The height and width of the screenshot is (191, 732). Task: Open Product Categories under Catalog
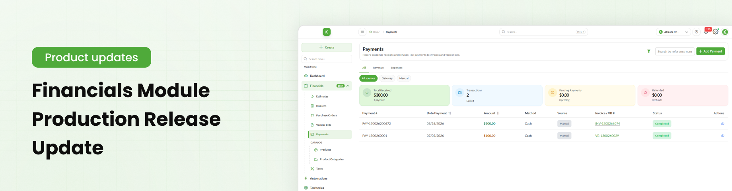point(331,159)
